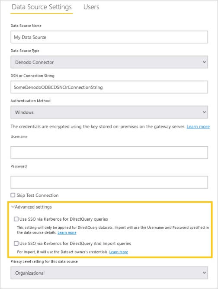The image size is (218, 289).
Task: Focus the Password text box
Action: (x=109, y=182)
